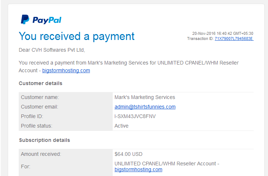268x176 pixels.
Task: Click customer name value Mark's Marketing Services
Action: pyautogui.click(x=145, y=97)
